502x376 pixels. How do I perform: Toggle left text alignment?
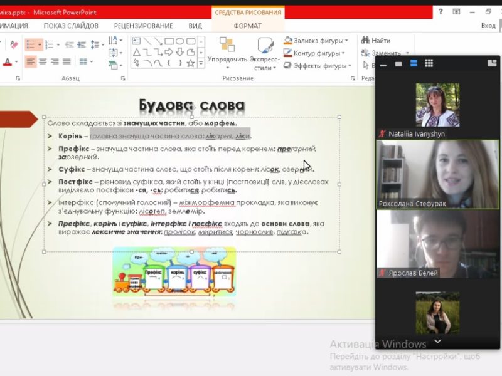pyautogui.click(x=31, y=61)
